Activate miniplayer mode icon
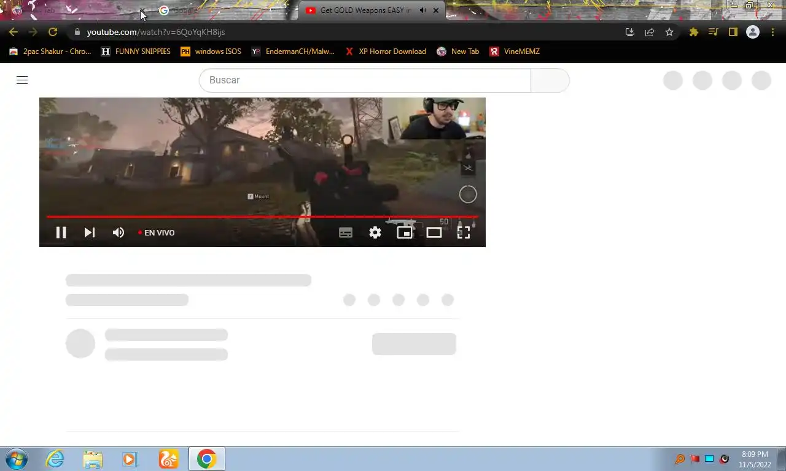 [x=405, y=232]
